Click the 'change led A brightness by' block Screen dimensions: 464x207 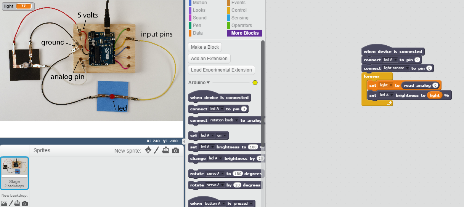[226, 158]
